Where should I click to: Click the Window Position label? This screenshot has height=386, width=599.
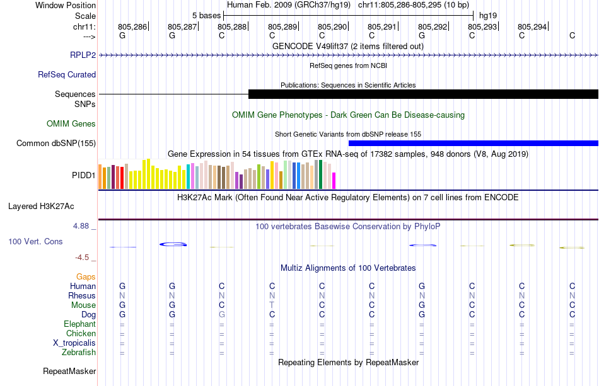pos(66,5)
